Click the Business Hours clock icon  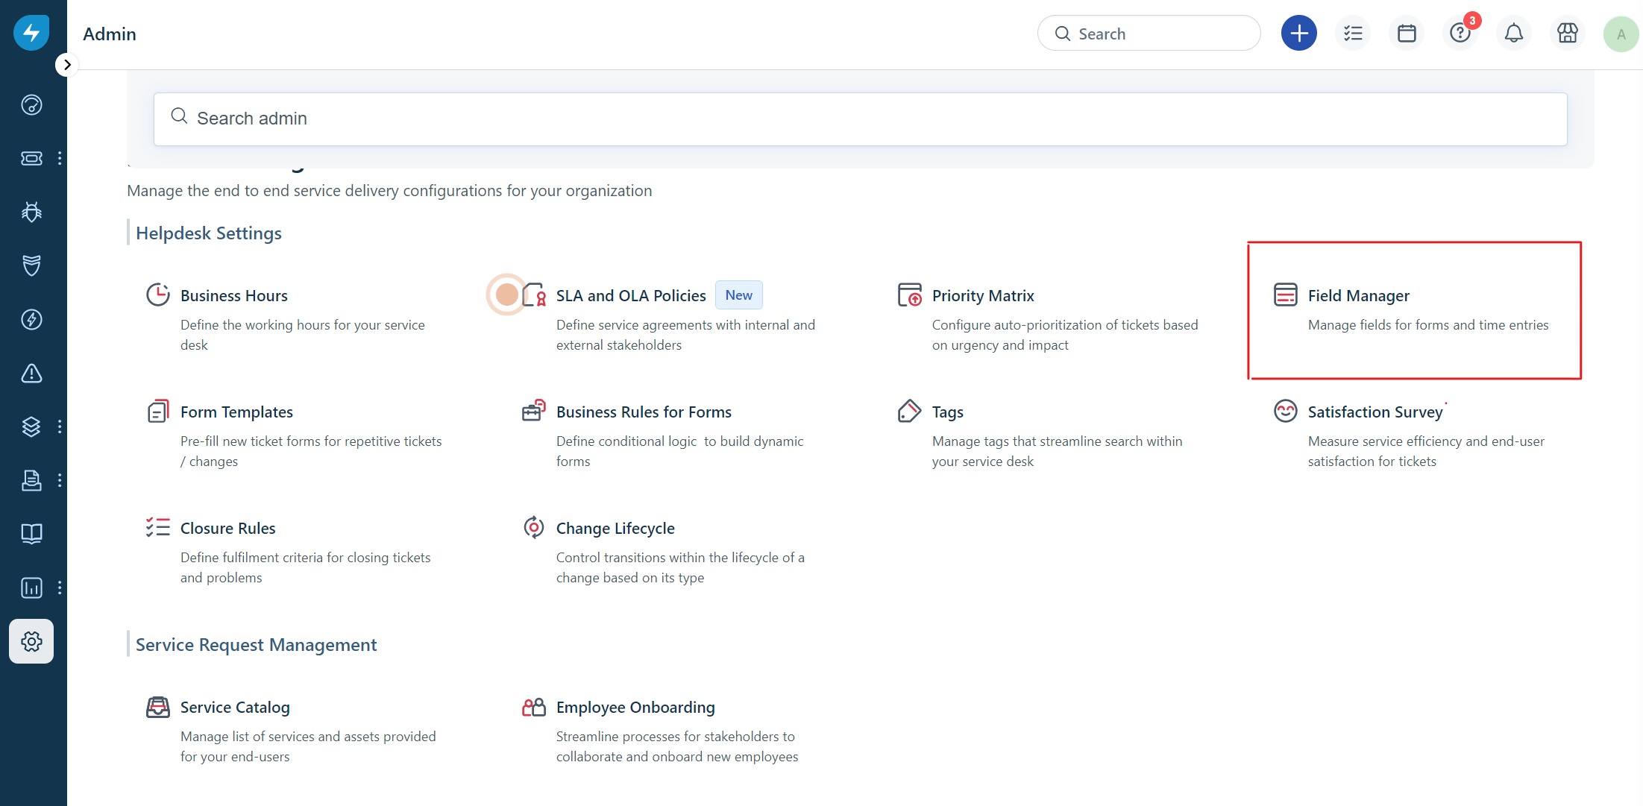coord(158,295)
